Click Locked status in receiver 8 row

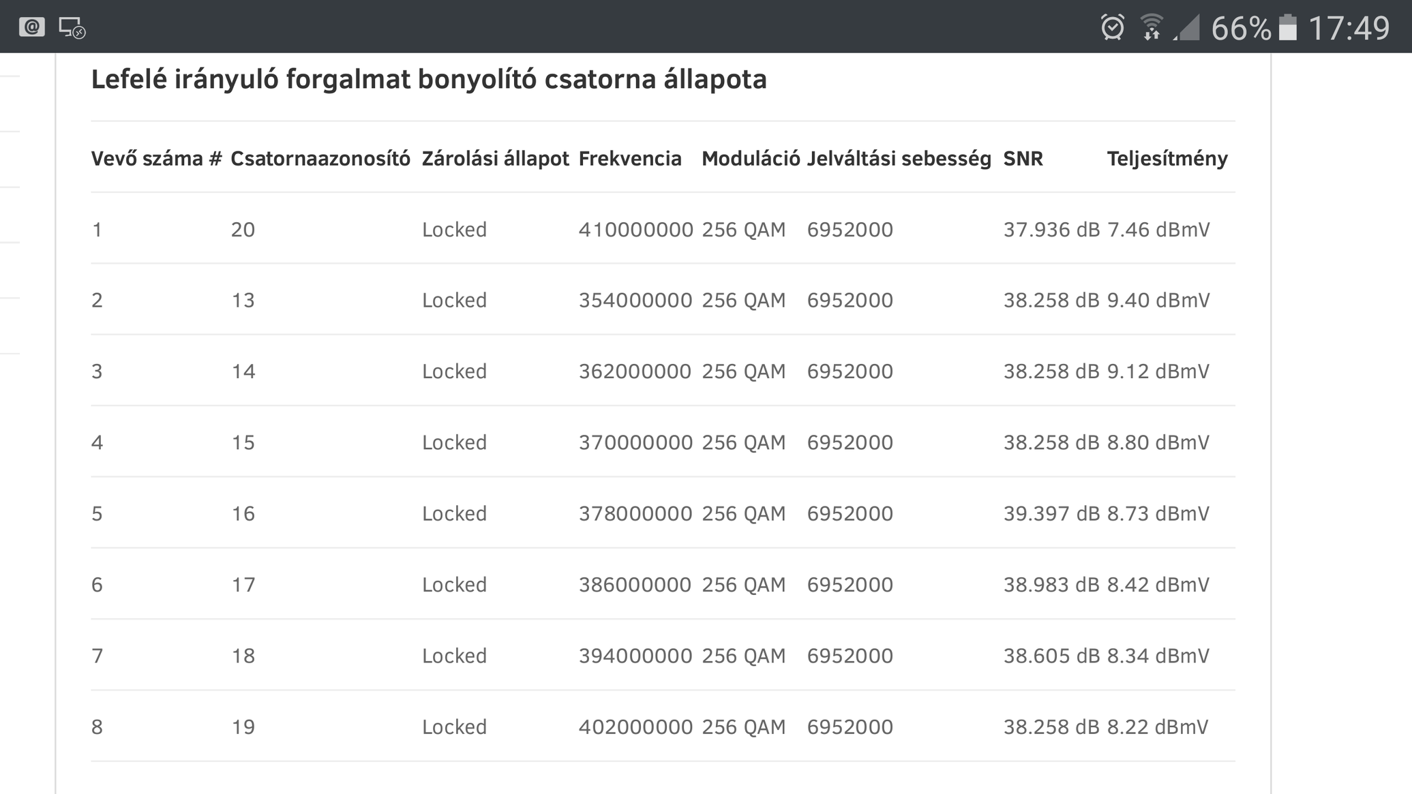coord(454,727)
